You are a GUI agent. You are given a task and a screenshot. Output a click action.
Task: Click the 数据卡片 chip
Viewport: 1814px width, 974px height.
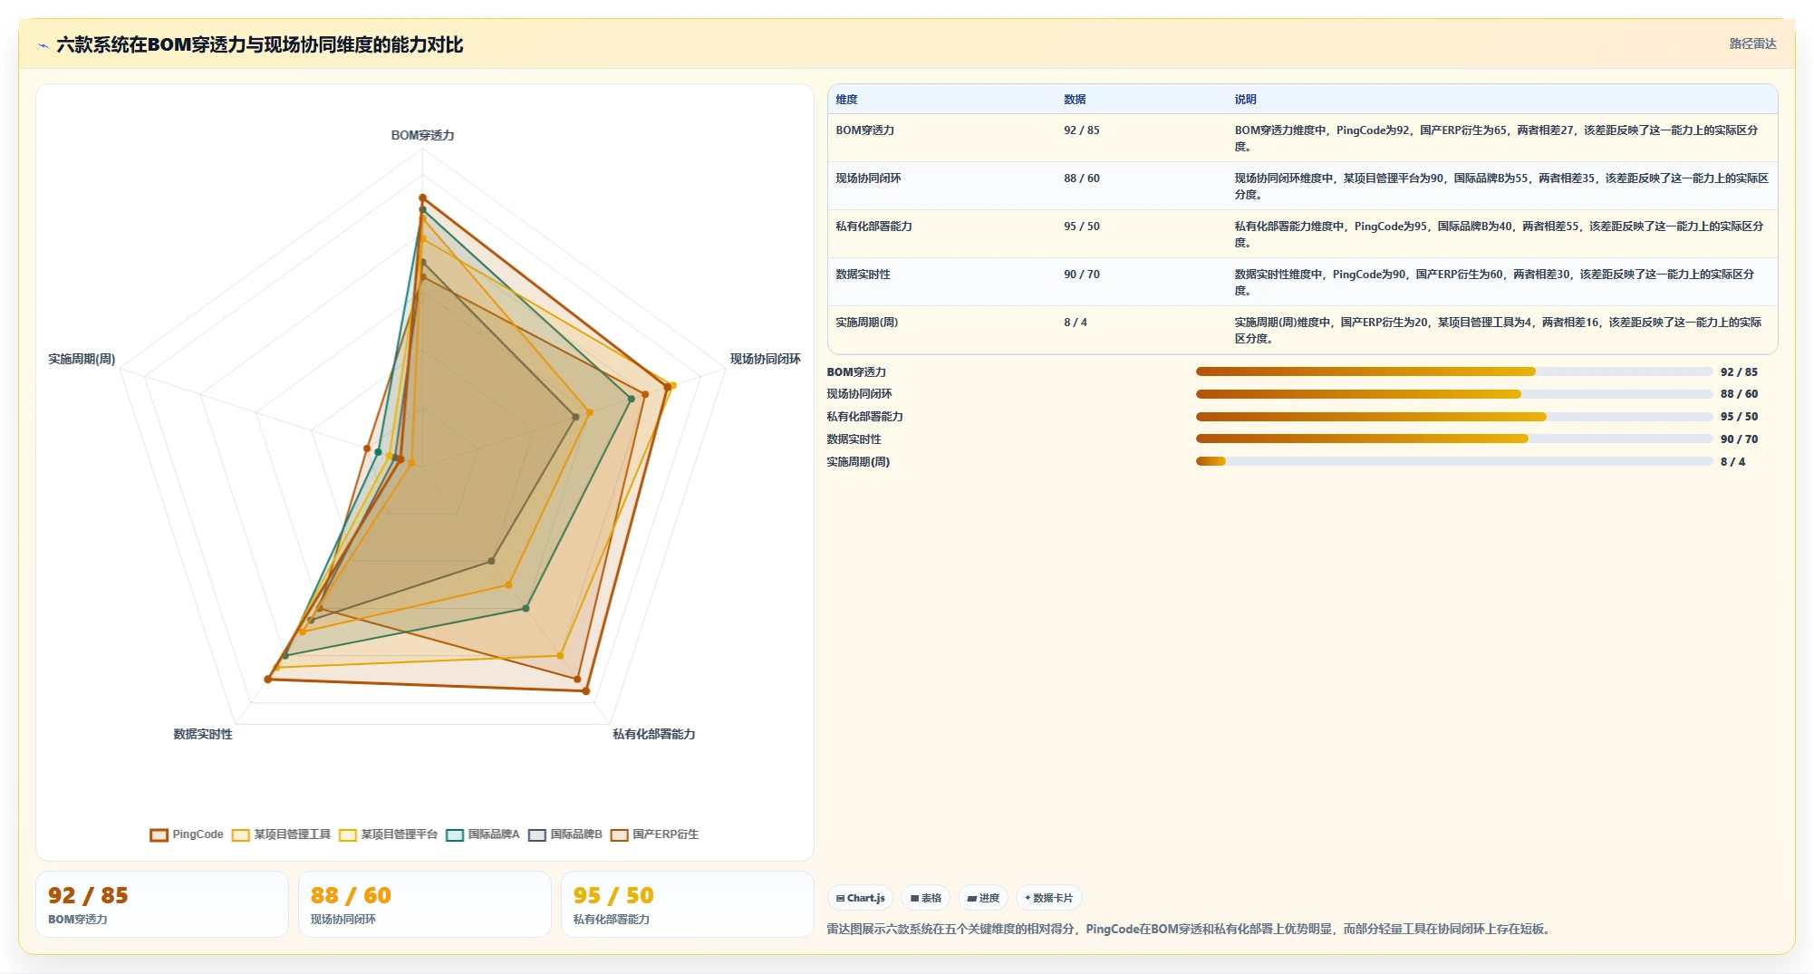tap(1048, 898)
